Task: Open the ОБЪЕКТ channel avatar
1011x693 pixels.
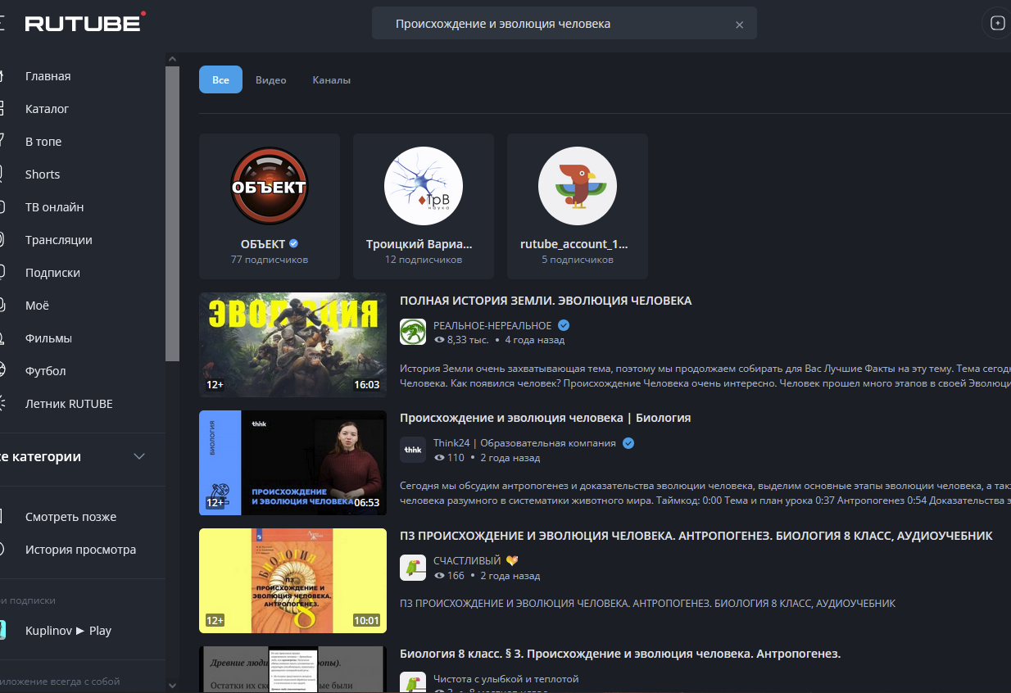Action: pos(270,186)
